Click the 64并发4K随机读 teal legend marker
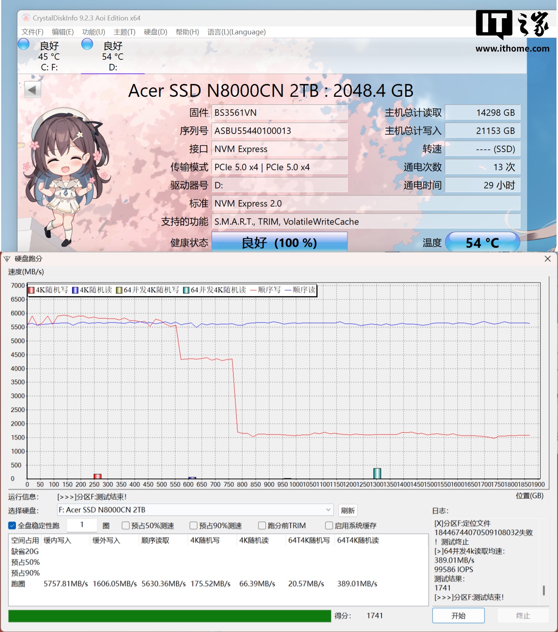Image resolution: width=558 pixels, height=632 pixels. 186,290
